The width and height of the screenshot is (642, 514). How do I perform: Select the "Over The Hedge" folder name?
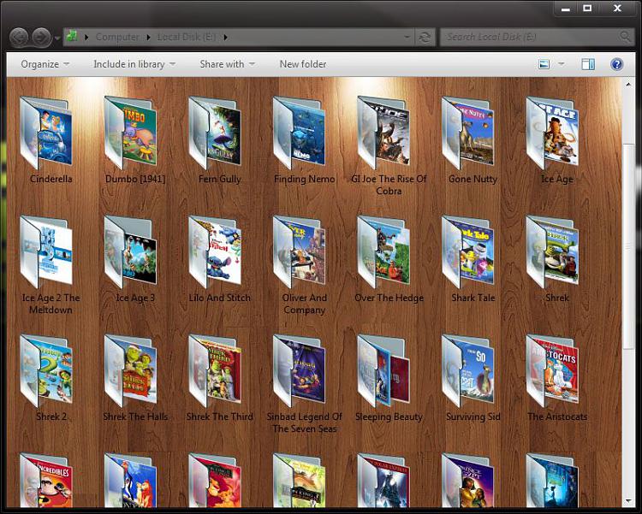click(x=389, y=298)
